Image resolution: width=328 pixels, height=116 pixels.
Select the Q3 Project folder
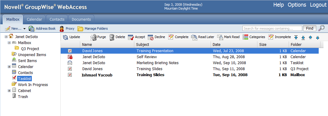(30, 49)
